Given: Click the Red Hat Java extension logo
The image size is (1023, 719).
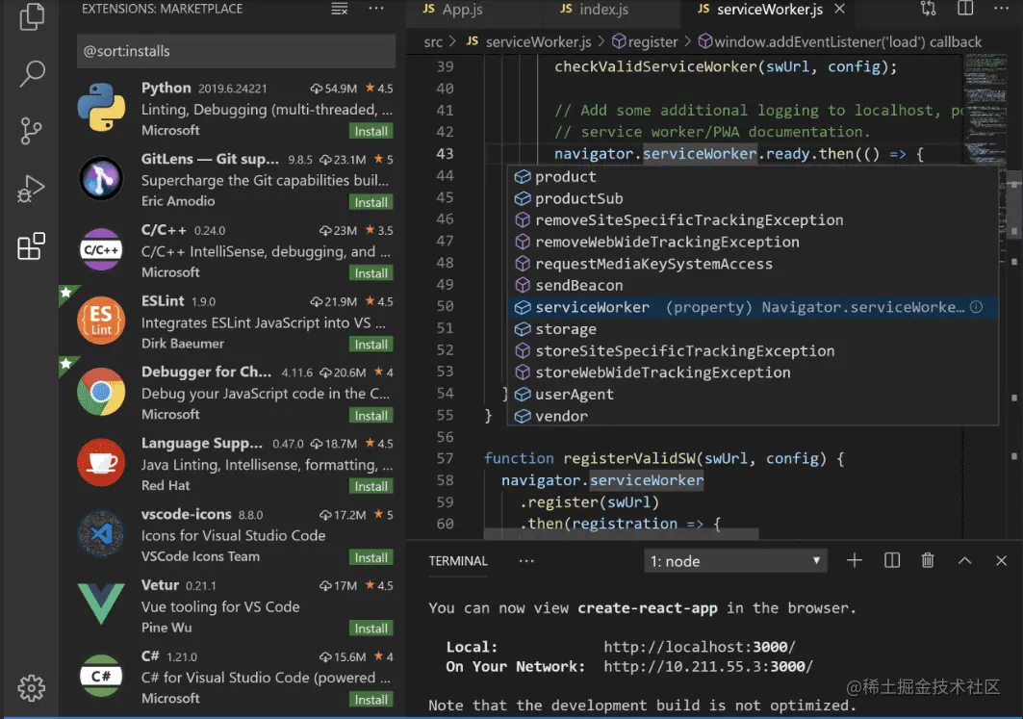Looking at the screenshot, I should (101, 463).
